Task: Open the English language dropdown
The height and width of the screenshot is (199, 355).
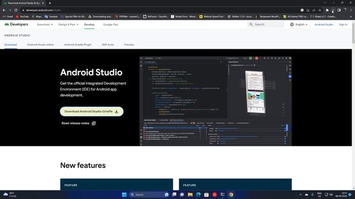Action: tap(299, 24)
